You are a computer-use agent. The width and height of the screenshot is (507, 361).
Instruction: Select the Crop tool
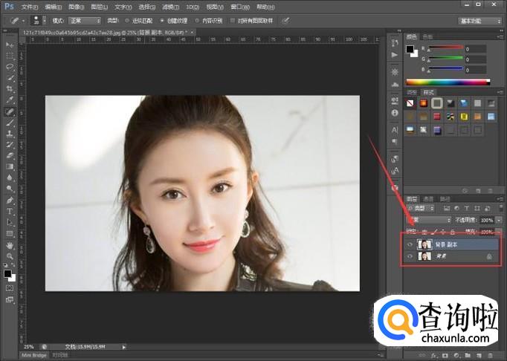coord(10,88)
